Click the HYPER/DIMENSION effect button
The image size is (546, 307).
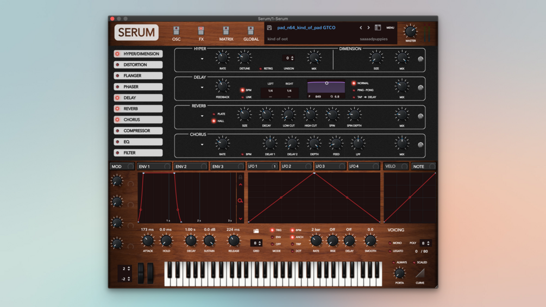pyautogui.click(x=138, y=54)
